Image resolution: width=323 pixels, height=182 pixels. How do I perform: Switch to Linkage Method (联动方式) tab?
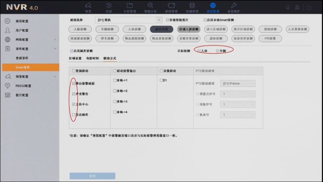click(110, 59)
